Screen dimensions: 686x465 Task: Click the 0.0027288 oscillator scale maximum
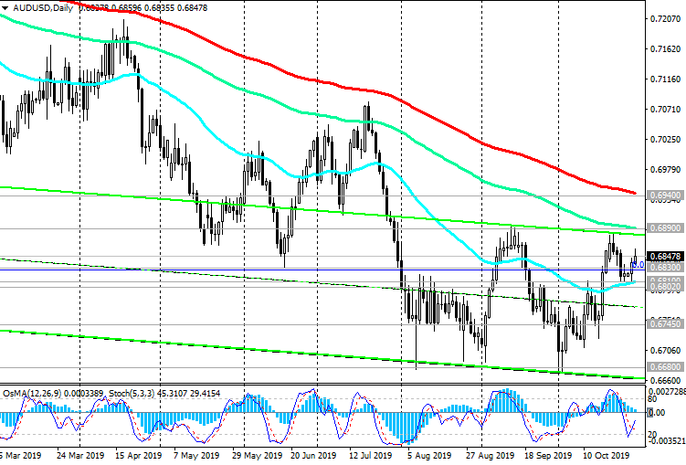click(x=667, y=392)
